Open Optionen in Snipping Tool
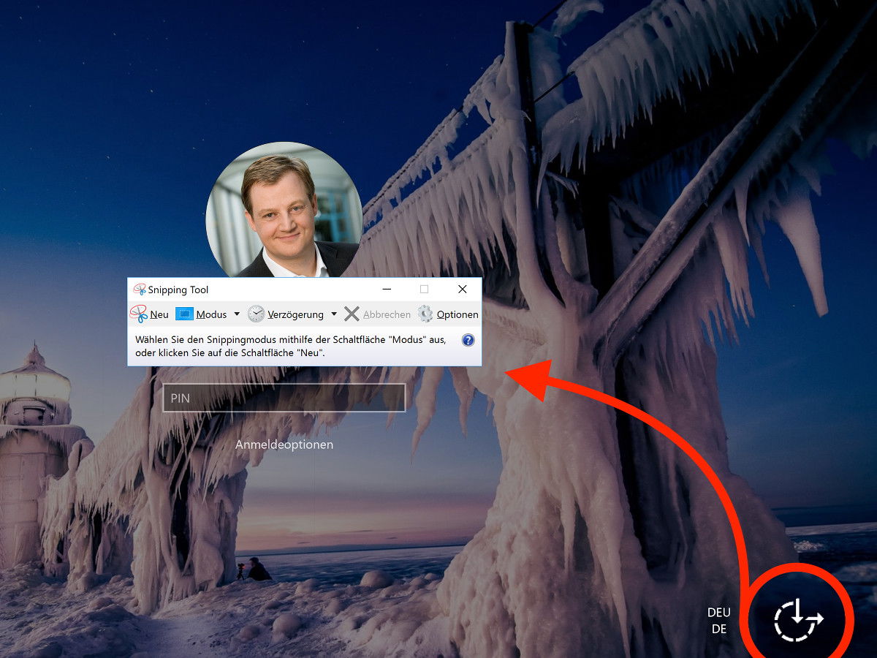The height and width of the screenshot is (658, 877). tap(448, 314)
